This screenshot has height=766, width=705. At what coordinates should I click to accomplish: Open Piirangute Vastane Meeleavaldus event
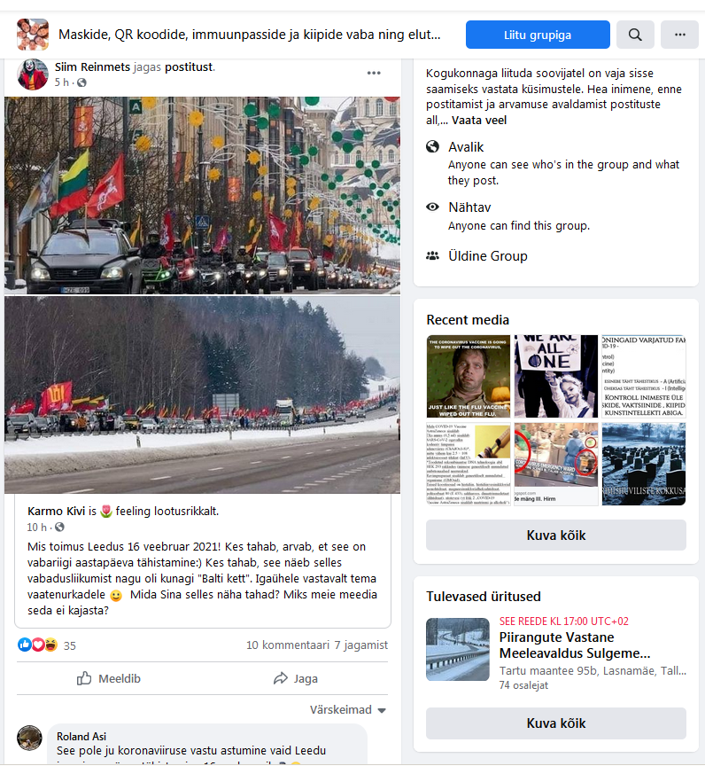coord(574,645)
